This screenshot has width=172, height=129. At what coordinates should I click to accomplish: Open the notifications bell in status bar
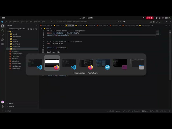point(170,111)
